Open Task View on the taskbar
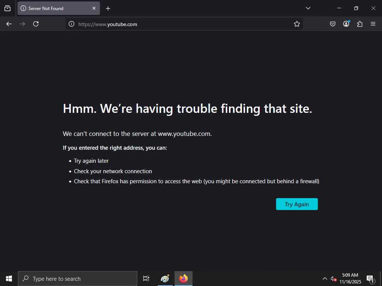This screenshot has width=382, height=286. click(x=146, y=279)
